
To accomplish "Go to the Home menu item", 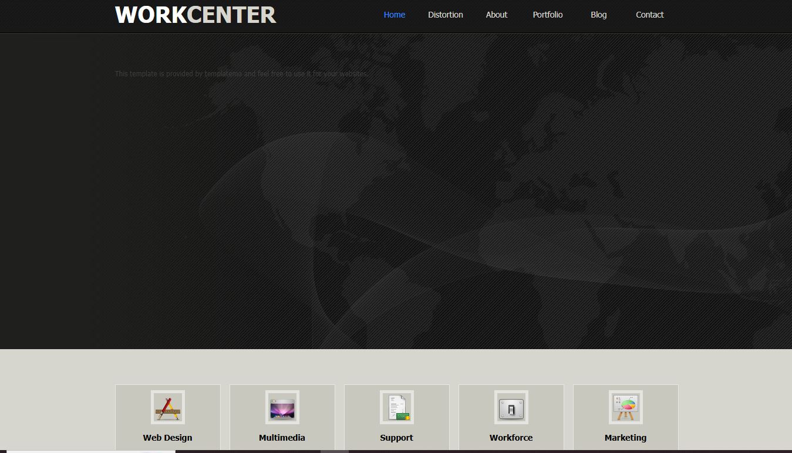I will tap(394, 15).
